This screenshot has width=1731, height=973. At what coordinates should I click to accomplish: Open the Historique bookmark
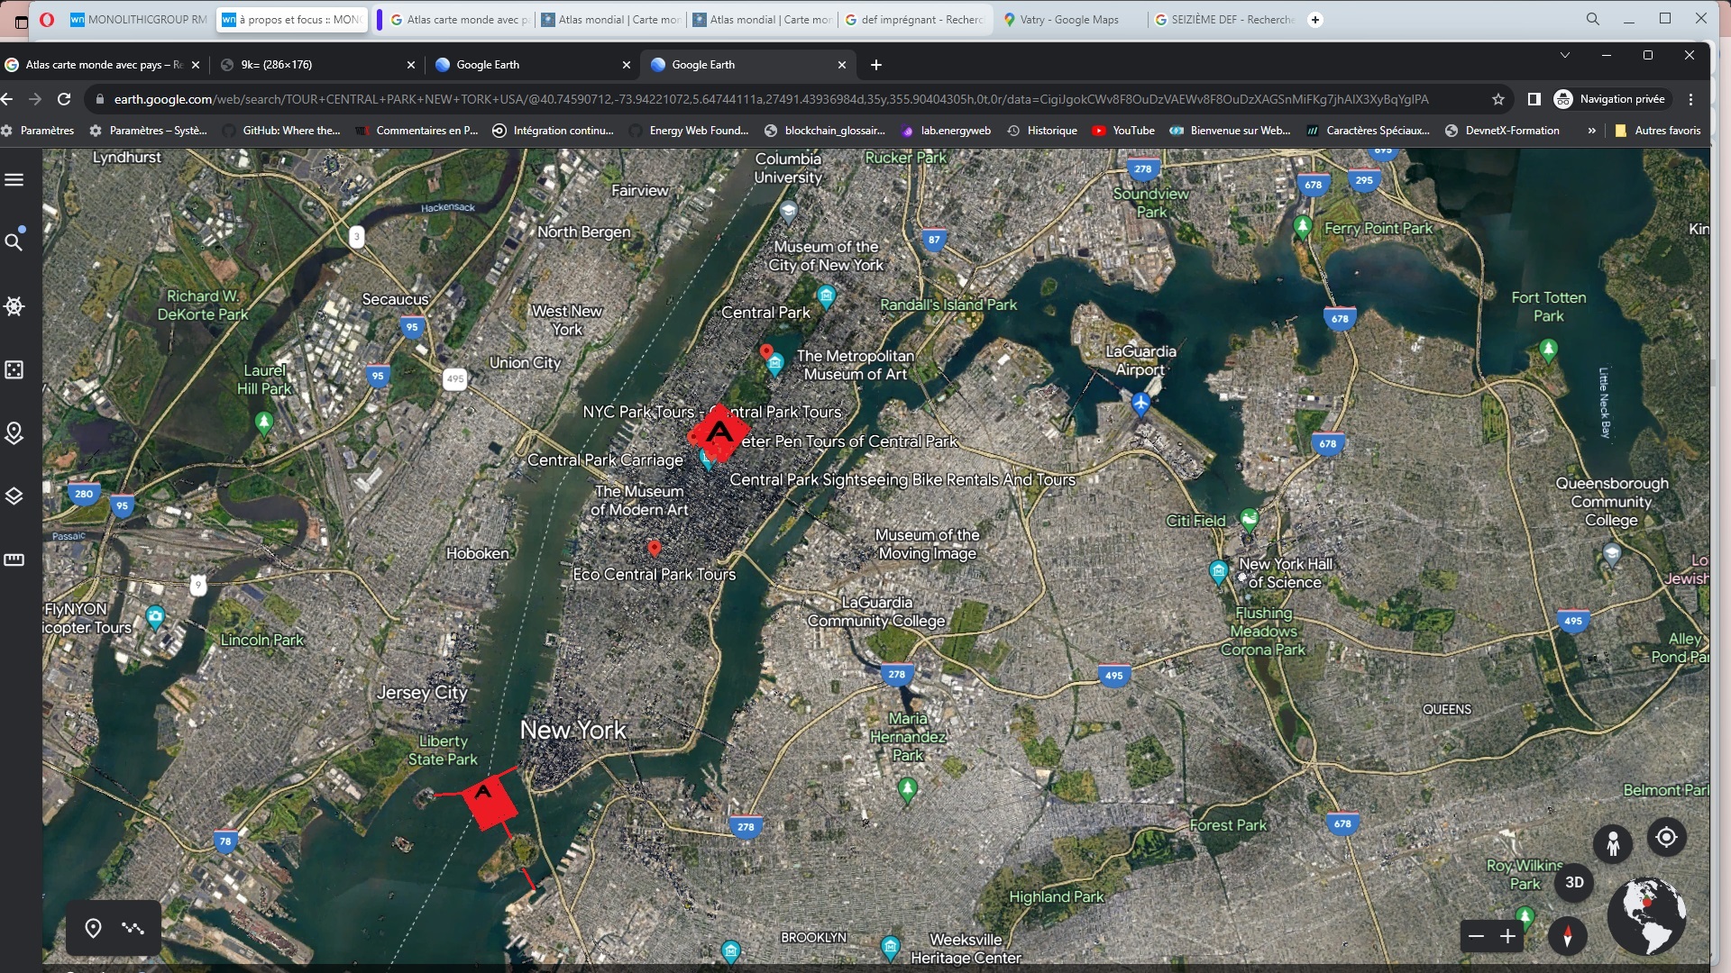[x=1042, y=131]
